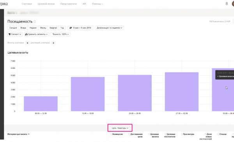Screen dimensions: 234x142
Task: Click plus icon after 'для людей, у которых'
Action: [x=53, y=43]
